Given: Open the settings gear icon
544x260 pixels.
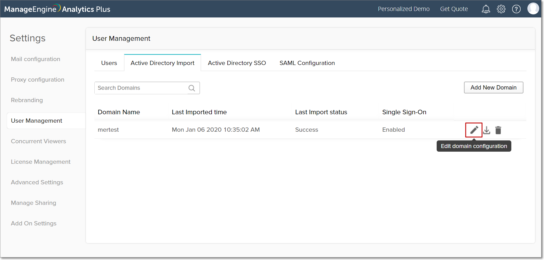Looking at the screenshot, I should [x=501, y=9].
